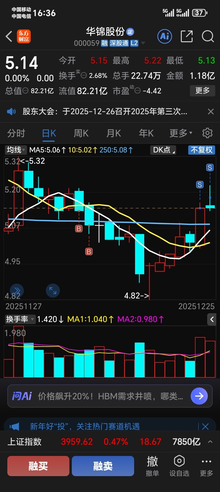Image resolution: width=220 pixels, height=492 pixels.
Task: Tap the info icon beside 换手
Action: (84, 75)
